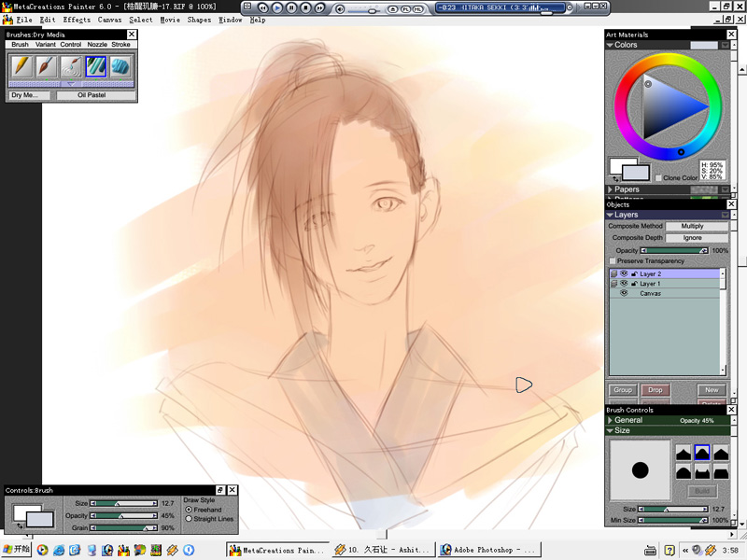Select Freehand draw style
This screenshot has width=747, height=560.
(x=189, y=510)
